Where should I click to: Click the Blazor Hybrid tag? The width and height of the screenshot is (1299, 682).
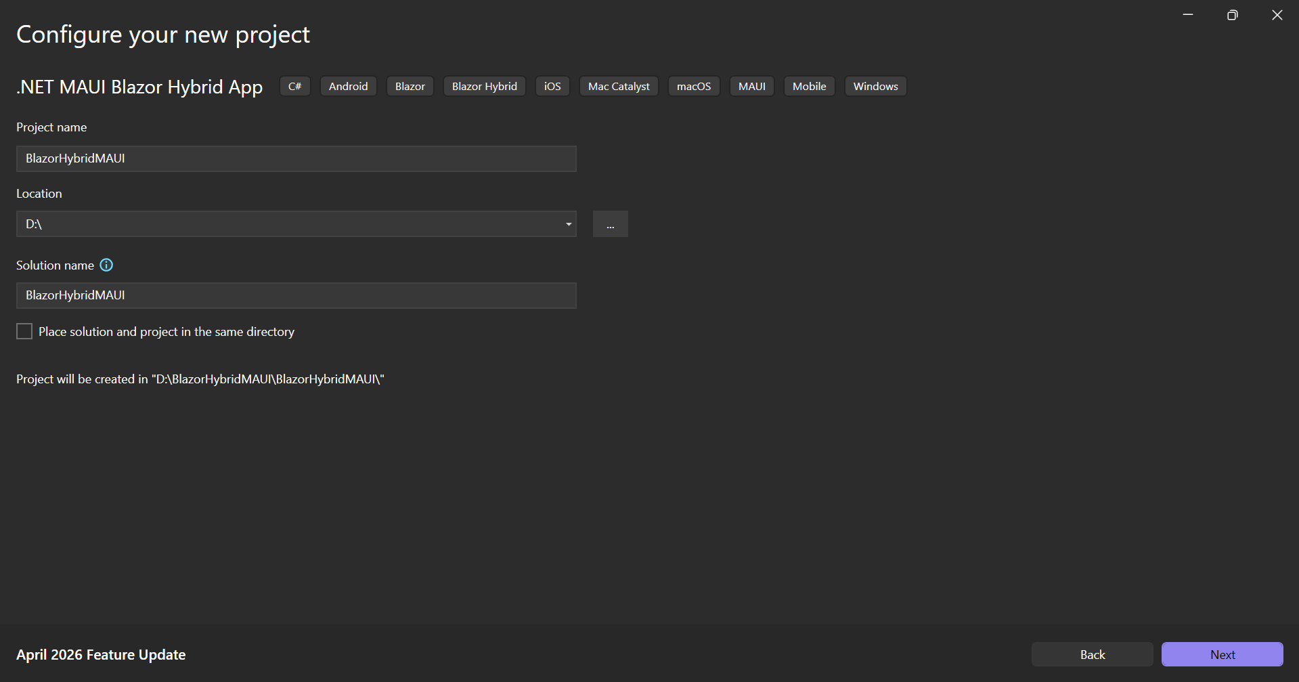click(x=485, y=86)
